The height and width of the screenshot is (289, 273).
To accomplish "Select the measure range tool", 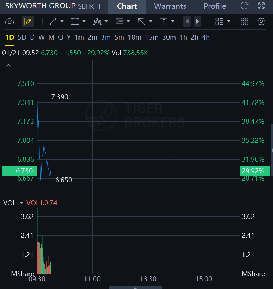I will 164,21.
